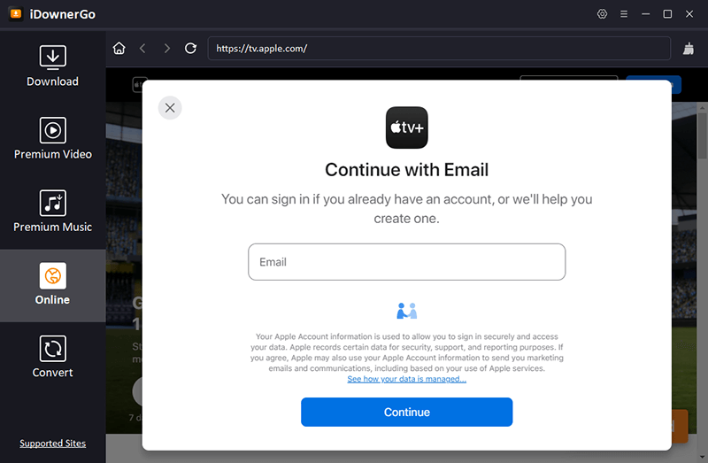Screen dimensions: 708x463
Task: Open "See how your data is managed" link
Action: pyautogui.click(x=406, y=379)
